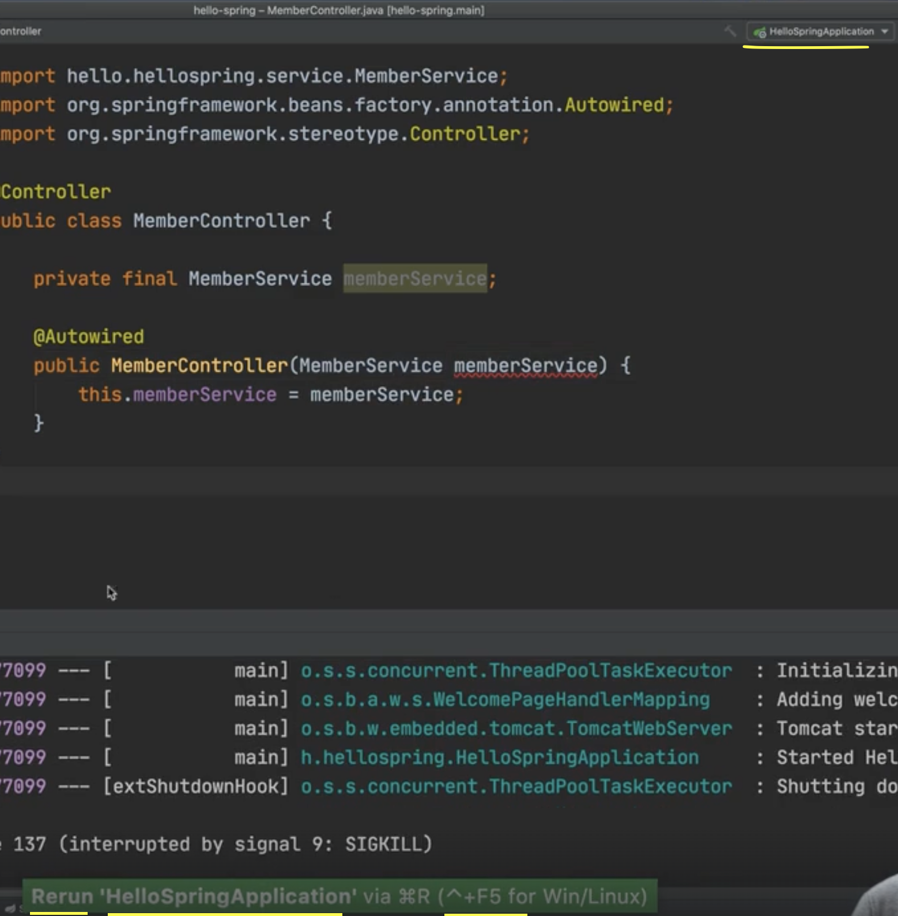Click 'h.hellospring.HelloSpringApplication' logger in console
898x916 pixels.
(500, 757)
